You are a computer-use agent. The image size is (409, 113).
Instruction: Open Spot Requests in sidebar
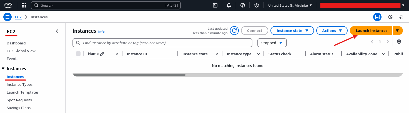click(x=19, y=100)
